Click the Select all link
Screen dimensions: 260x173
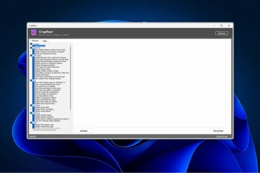(32, 136)
